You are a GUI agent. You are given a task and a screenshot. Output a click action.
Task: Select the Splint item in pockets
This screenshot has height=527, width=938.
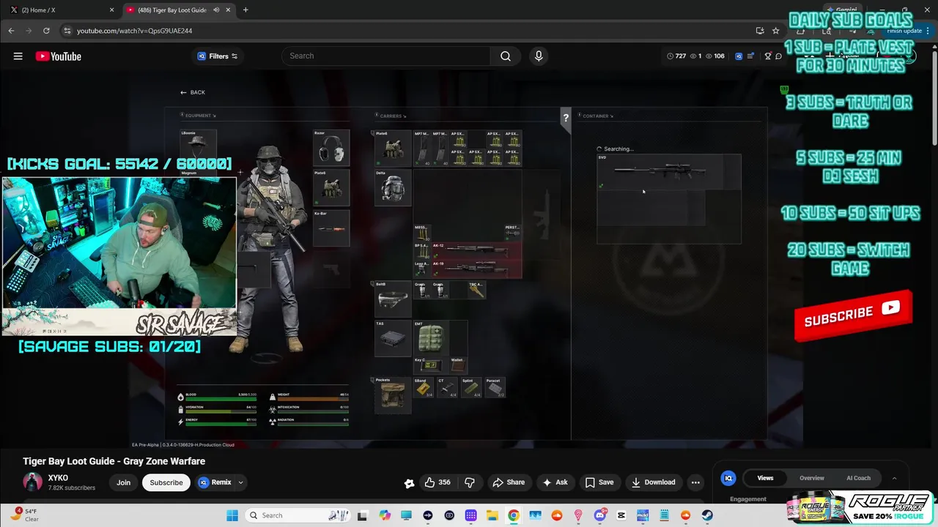point(473,389)
